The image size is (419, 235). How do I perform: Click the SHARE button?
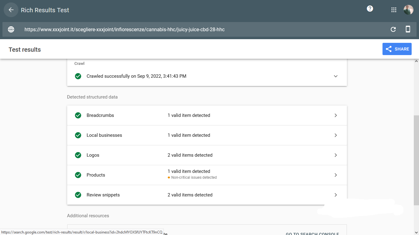(397, 49)
